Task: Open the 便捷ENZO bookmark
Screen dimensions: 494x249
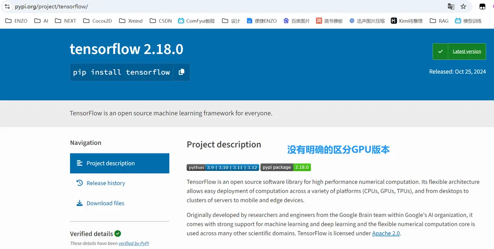Action: [x=262, y=21]
